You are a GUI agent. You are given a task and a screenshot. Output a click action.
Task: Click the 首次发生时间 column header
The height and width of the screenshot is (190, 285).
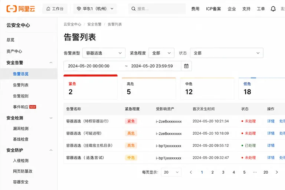click(204, 109)
